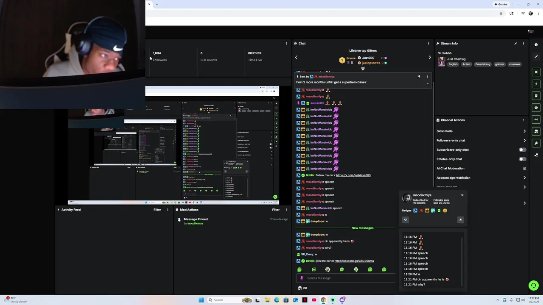Click the SR_Duey username in chat
Viewport: 543px width, 305px height.
point(307,254)
